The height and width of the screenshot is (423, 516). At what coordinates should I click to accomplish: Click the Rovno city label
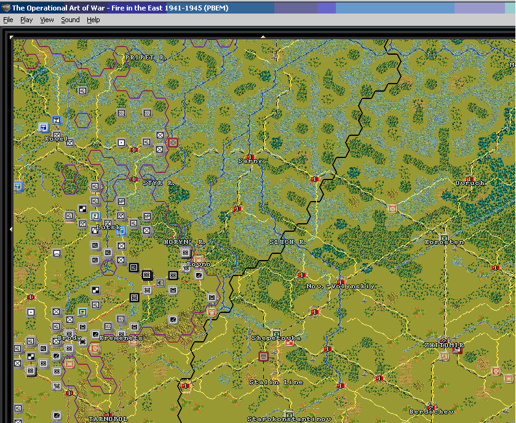pyautogui.click(x=199, y=264)
